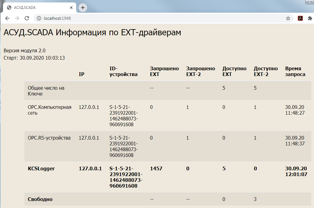Reload the localhost page
This screenshot has width=314, height=208.
[27, 18]
